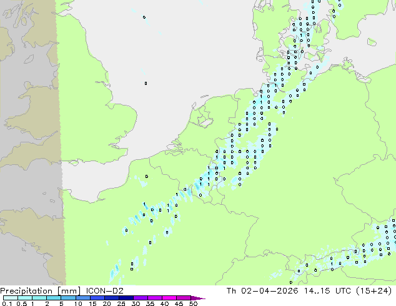Click the legend scale label '40'
Screen dimensions: 396x306
click(164, 304)
